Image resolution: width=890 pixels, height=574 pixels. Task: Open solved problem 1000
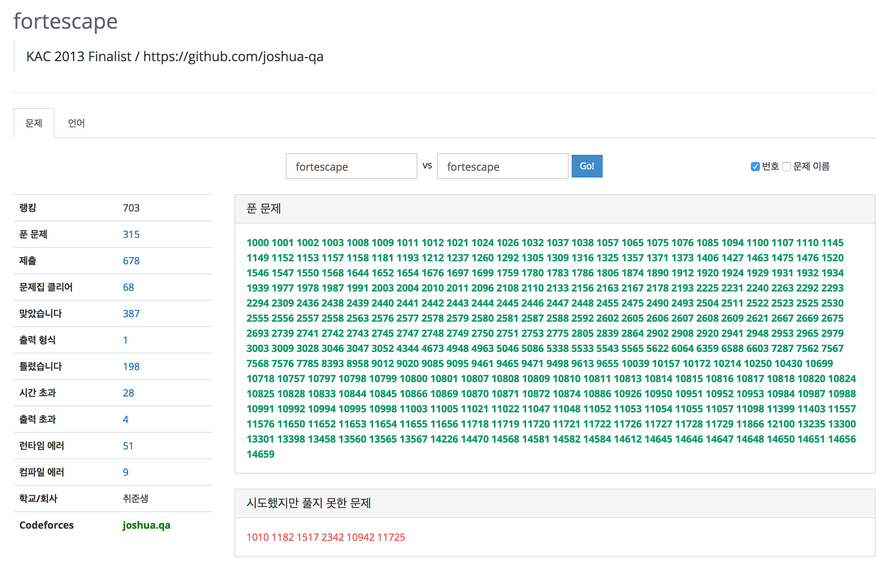pos(257,243)
